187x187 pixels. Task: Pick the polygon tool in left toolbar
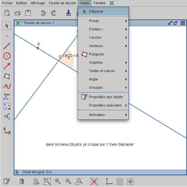7,76
